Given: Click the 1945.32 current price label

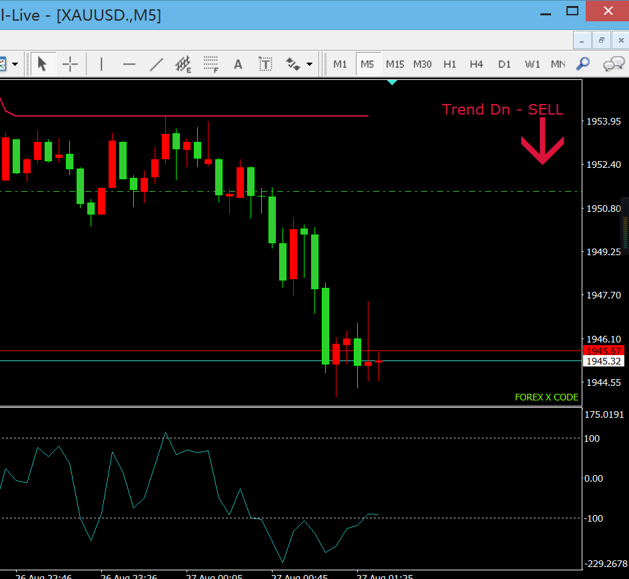Looking at the screenshot, I should point(603,361).
